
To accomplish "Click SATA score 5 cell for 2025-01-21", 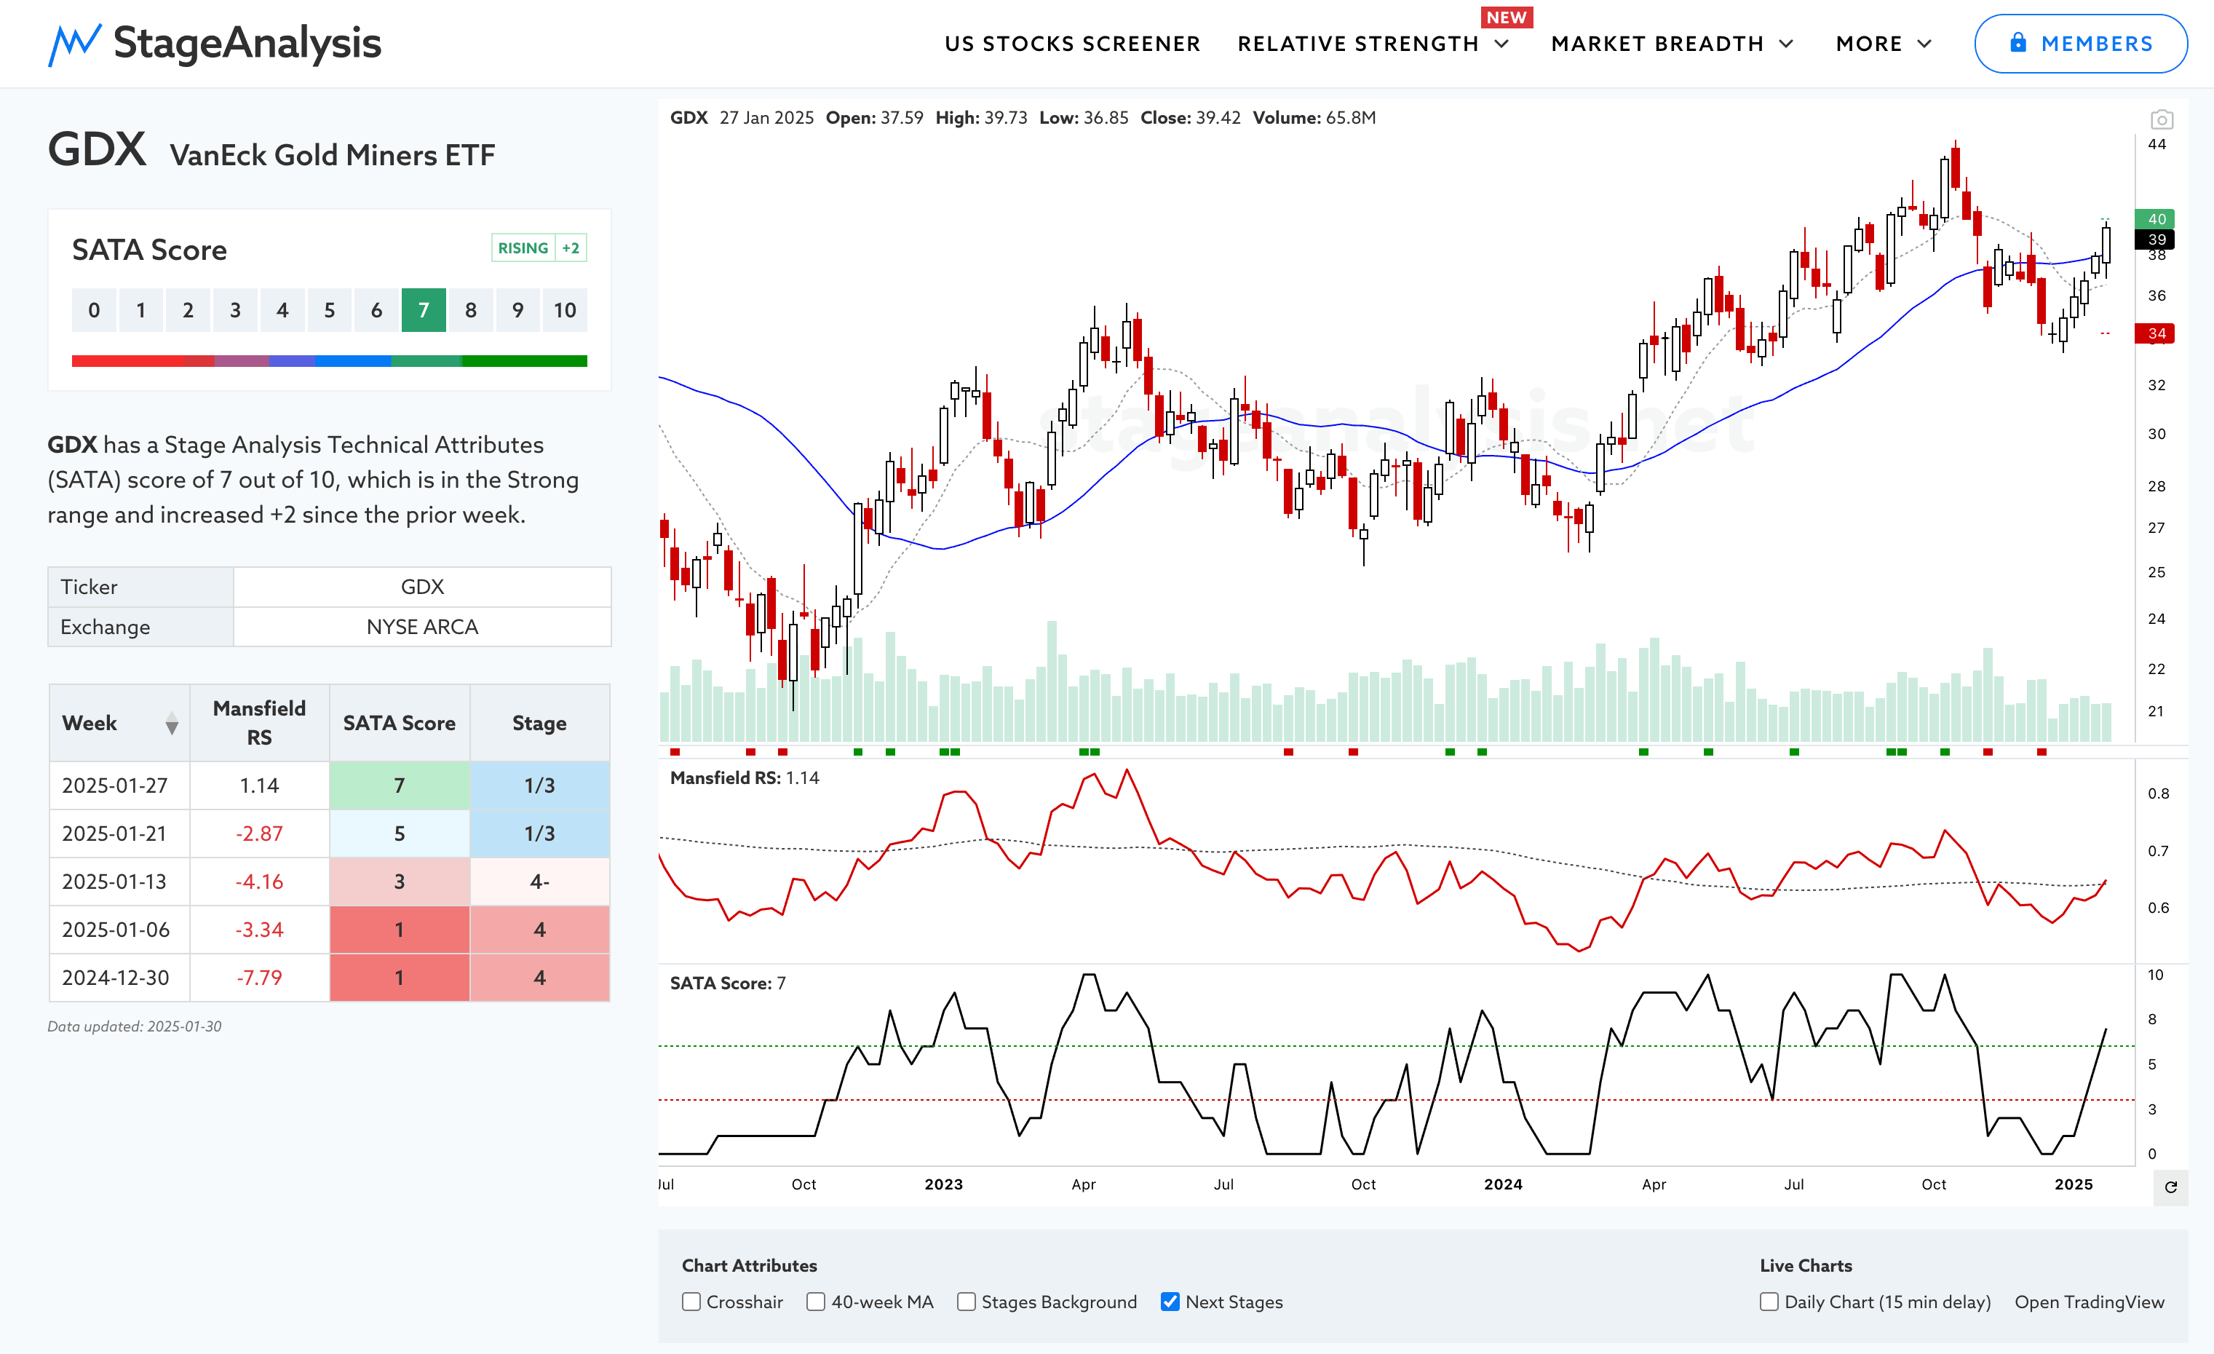I will pyautogui.click(x=400, y=834).
